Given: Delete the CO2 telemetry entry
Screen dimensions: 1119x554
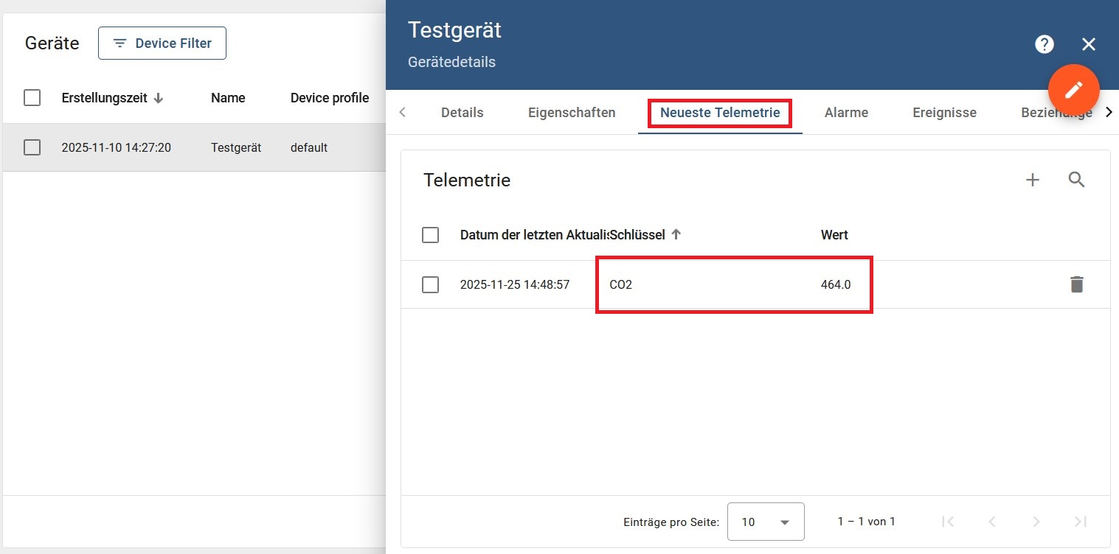Looking at the screenshot, I should click(1076, 284).
